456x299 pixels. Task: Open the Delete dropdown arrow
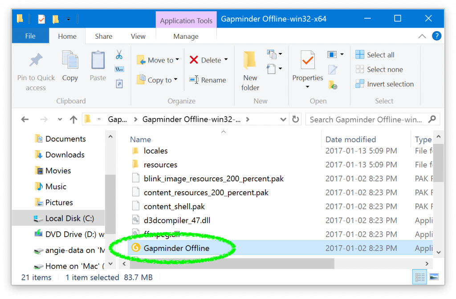coord(226,60)
